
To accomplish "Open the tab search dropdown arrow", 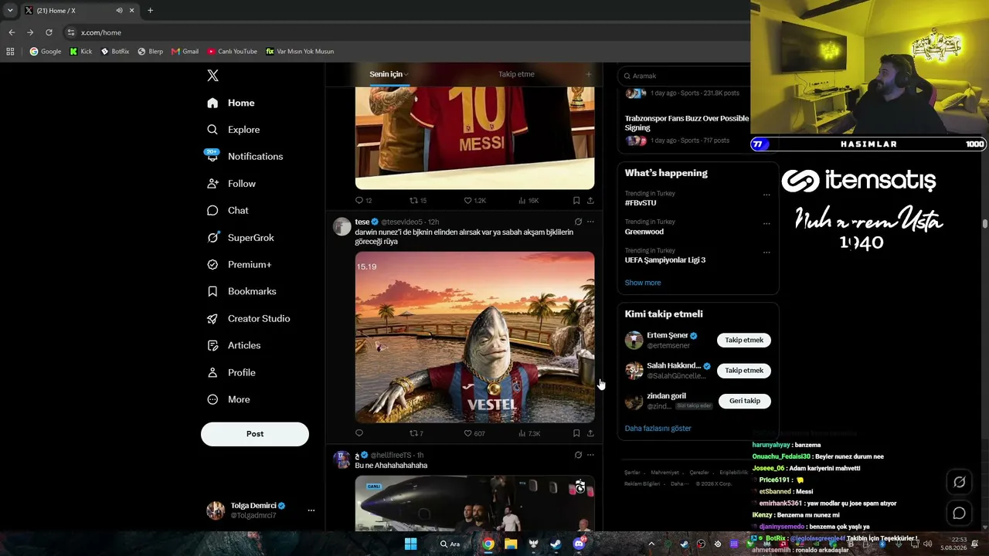I will tap(10, 11).
